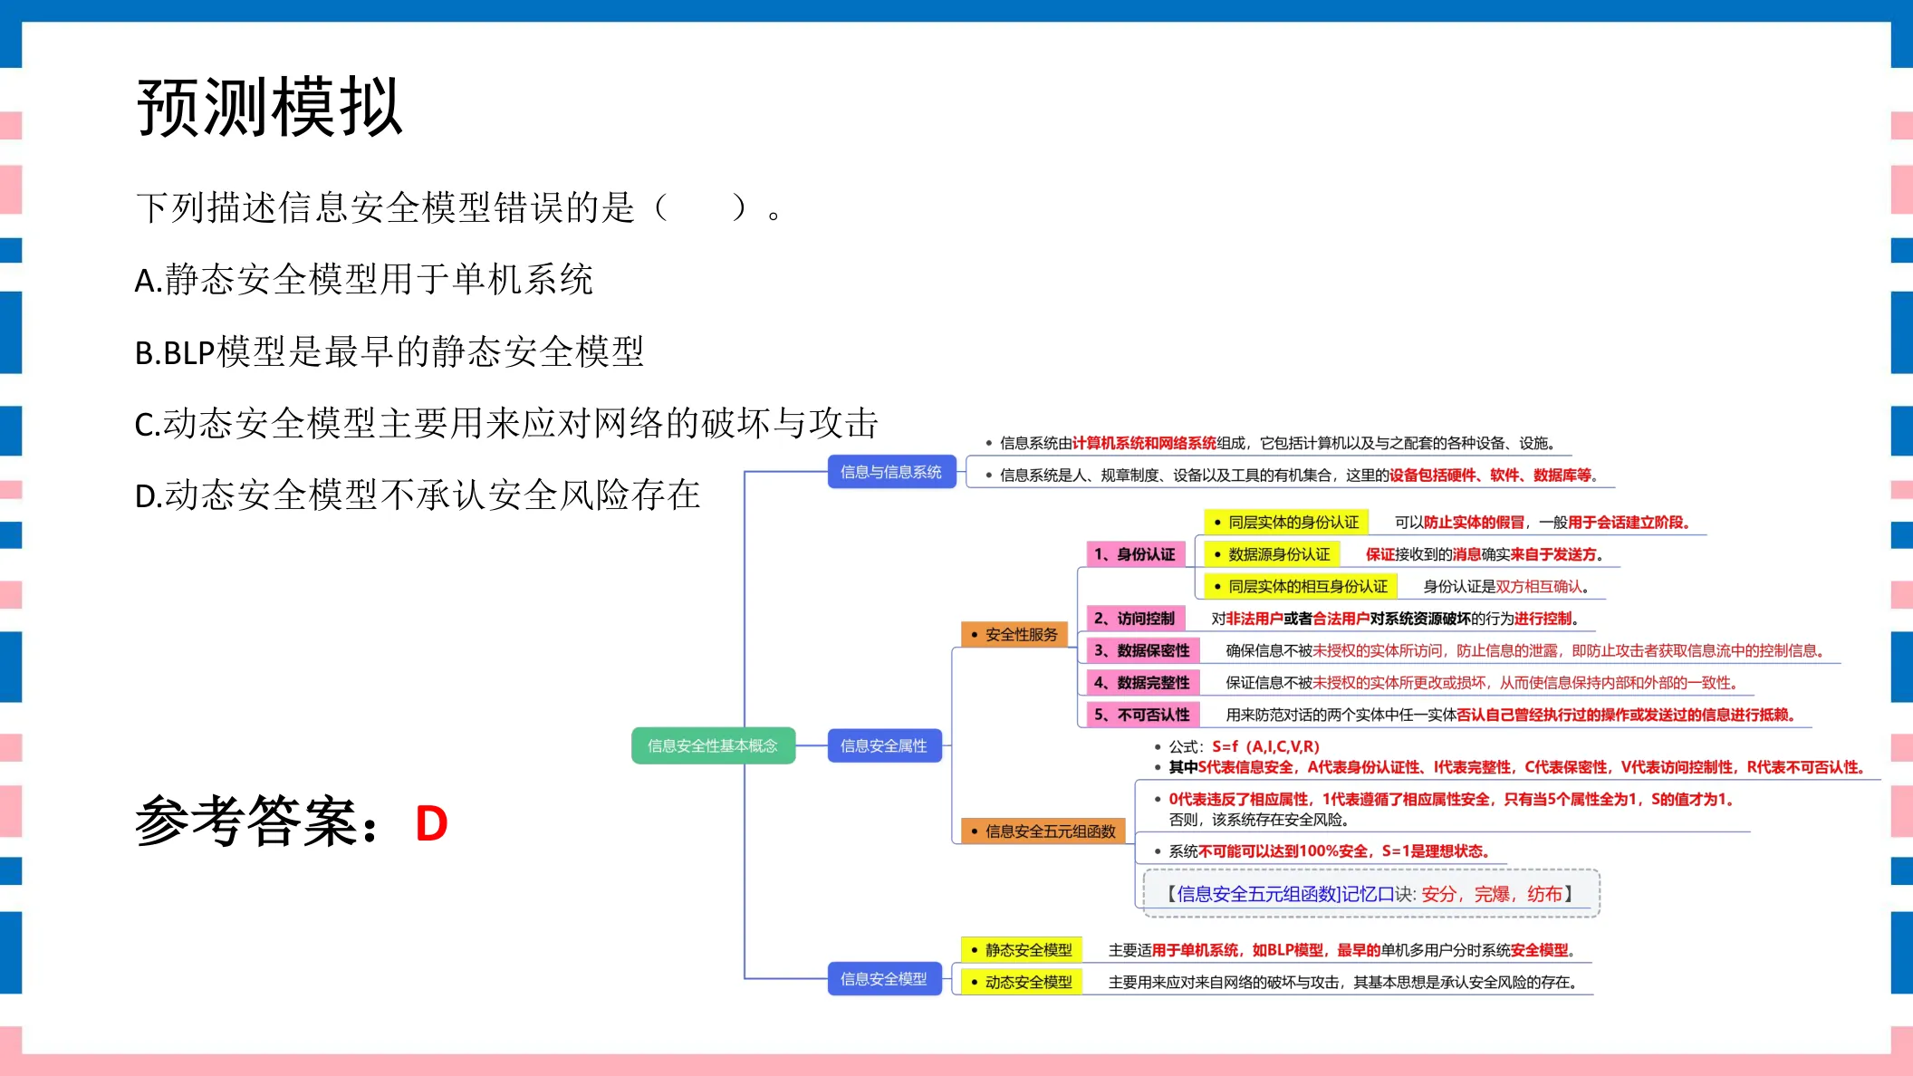Viewport: 1913px width, 1076px height.
Task: Click the text 身份认证是双方相互确认
Action: (x=1505, y=586)
